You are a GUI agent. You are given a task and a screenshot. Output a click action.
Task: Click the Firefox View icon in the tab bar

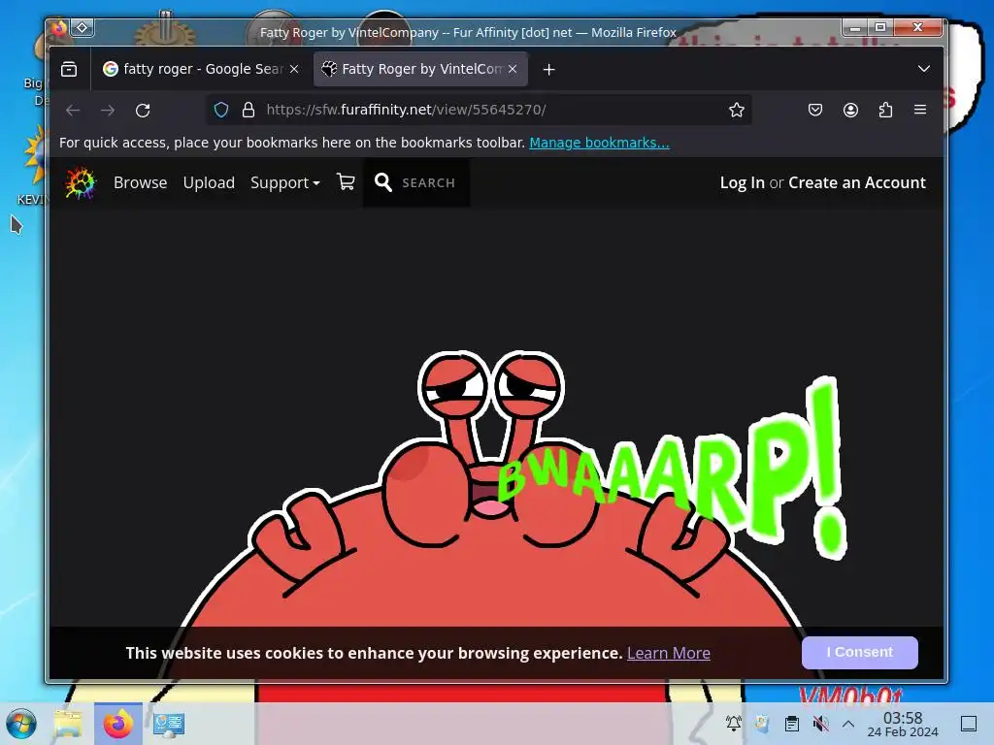click(69, 69)
